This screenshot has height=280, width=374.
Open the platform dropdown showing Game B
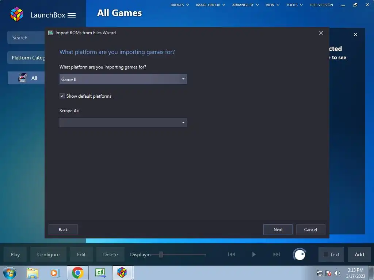(x=123, y=79)
